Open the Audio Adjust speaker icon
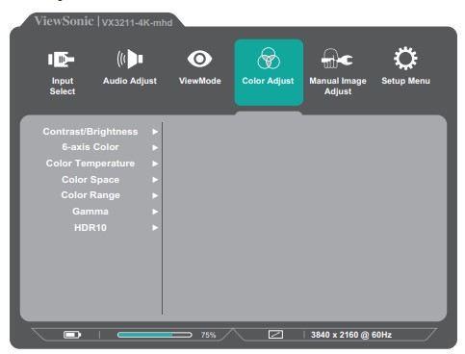 coord(130,59)
